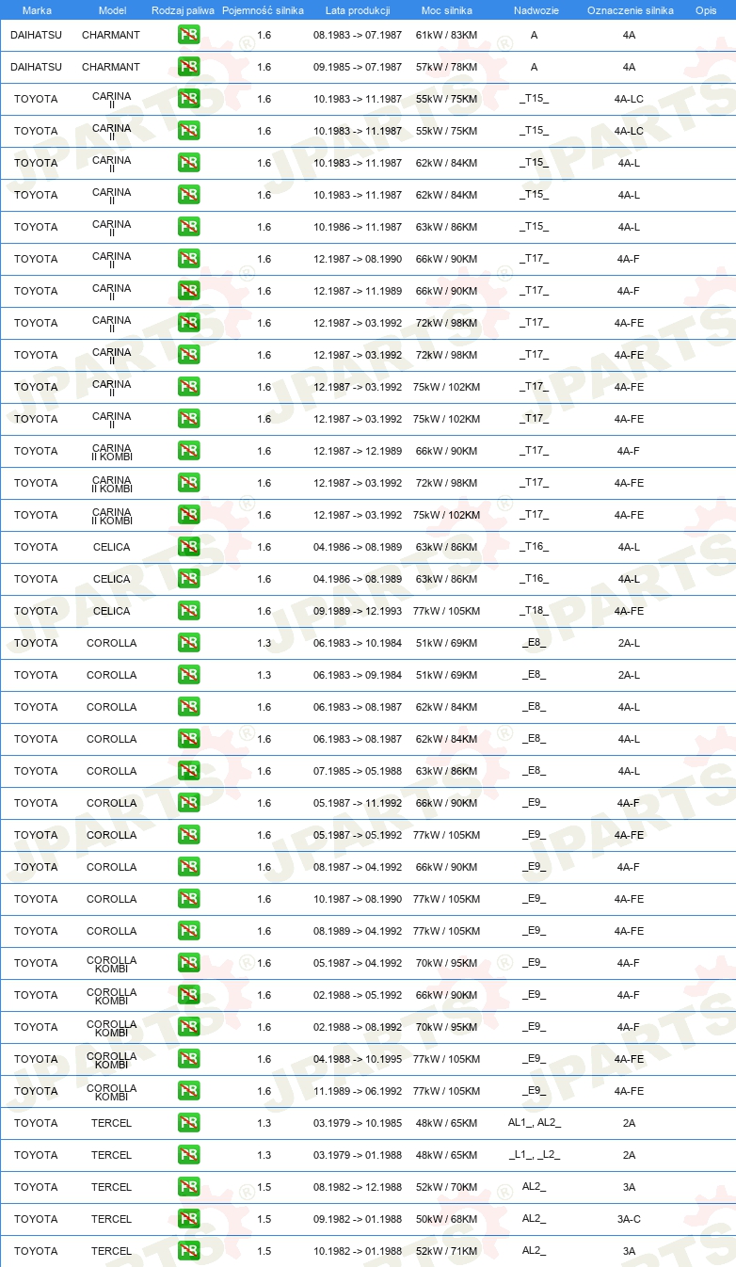The image size is (736, 1267).
Task: Select the '08.1983 -> 07.1987' production years cell
Action: [x=358, y=35]
